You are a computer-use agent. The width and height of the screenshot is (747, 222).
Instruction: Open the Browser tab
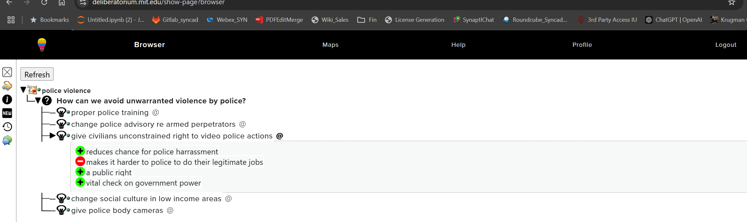click(x=150, y=45)
